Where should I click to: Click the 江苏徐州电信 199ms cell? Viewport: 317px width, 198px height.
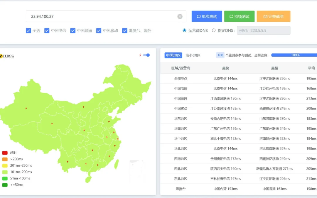(274, 89)
